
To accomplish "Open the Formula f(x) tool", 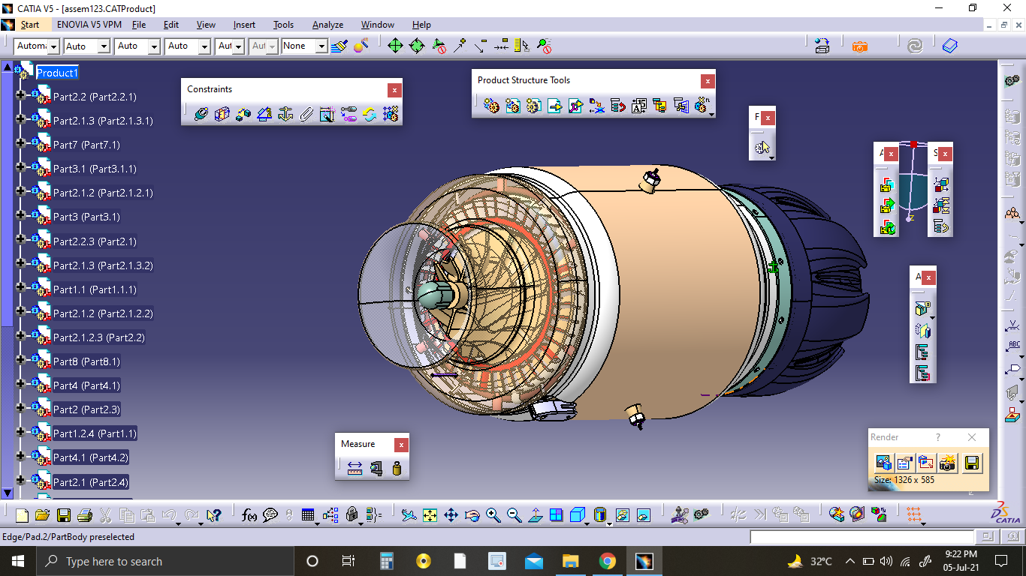I will point(249,515).
